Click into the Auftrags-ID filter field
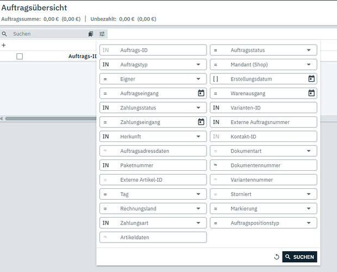This screenshot has height=272, width=337. pyautogui.click(x=153, y=50)
